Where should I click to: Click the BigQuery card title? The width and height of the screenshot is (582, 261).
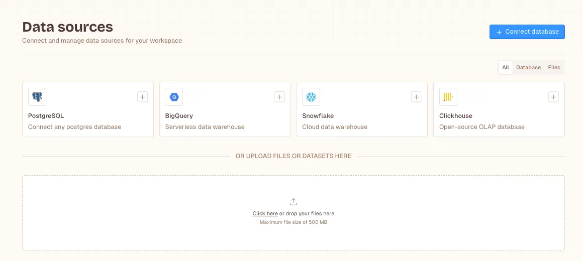pos(179,115)
